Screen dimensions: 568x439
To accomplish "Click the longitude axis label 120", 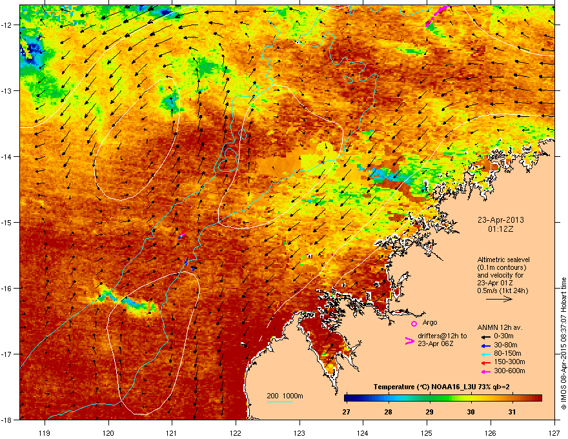I will (x=108, y=433).
